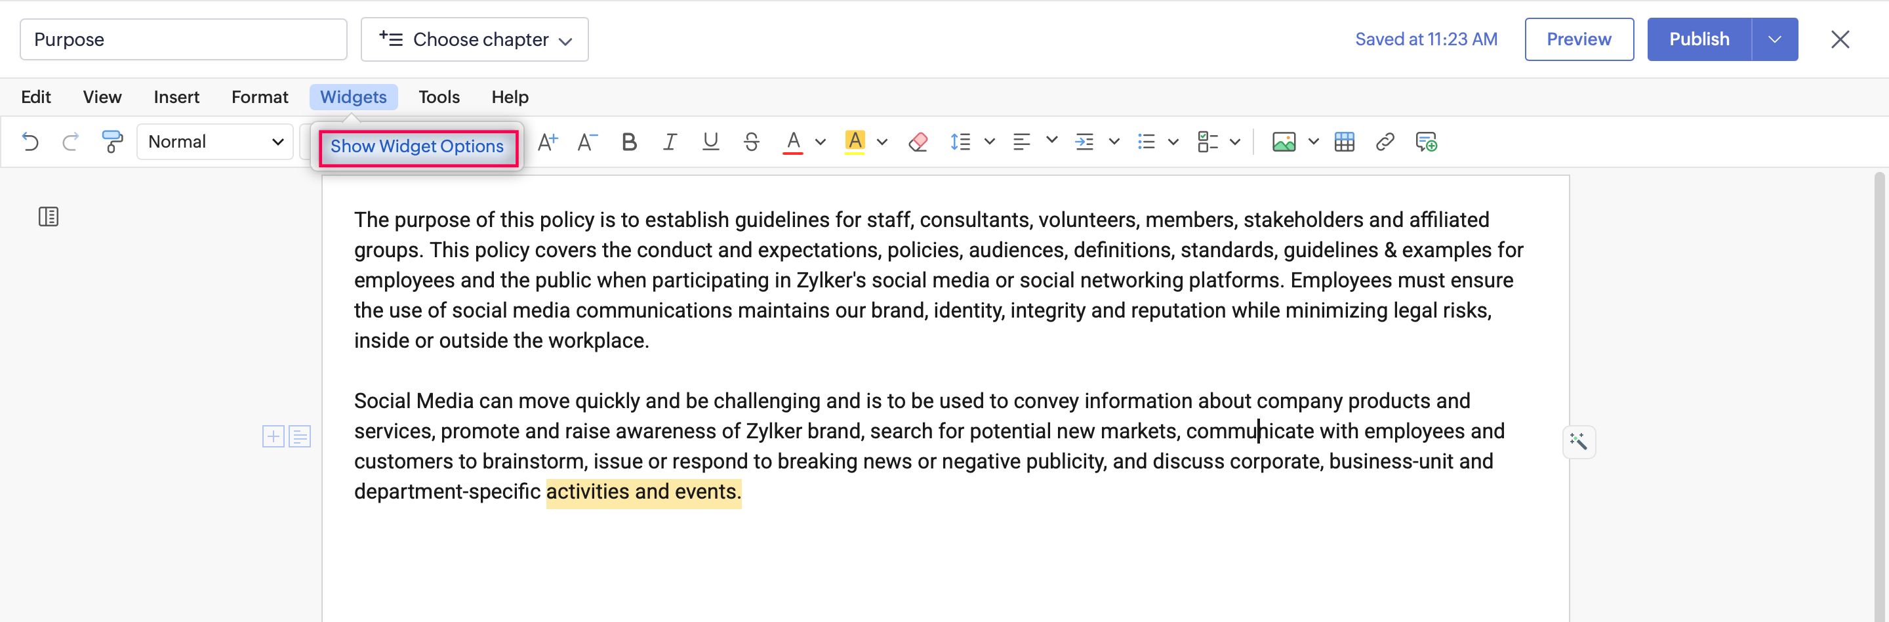Add a comment with the comment icon
The image size is (1889, 622).
(1427, 142)
